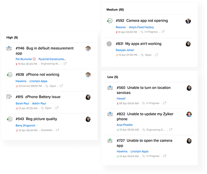Click happiness rating icon on ticket #838
Image resolution: width=207 pixels, height=174 pixels.
point(9,75)
